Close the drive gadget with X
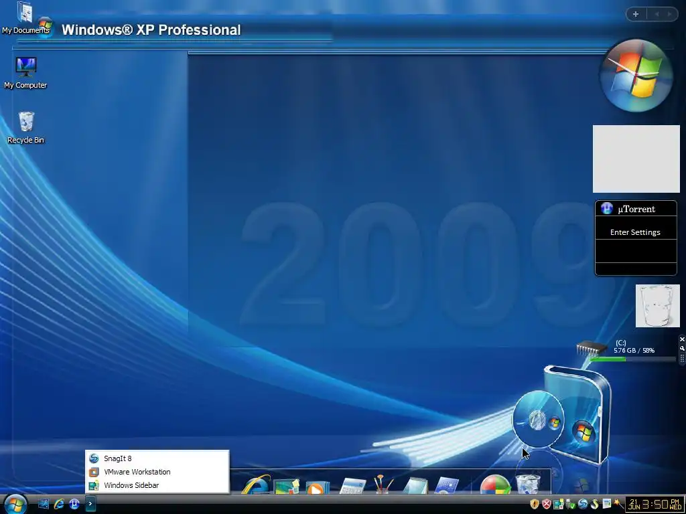This screenshot has height=514, width=686. tap(682, 339)
